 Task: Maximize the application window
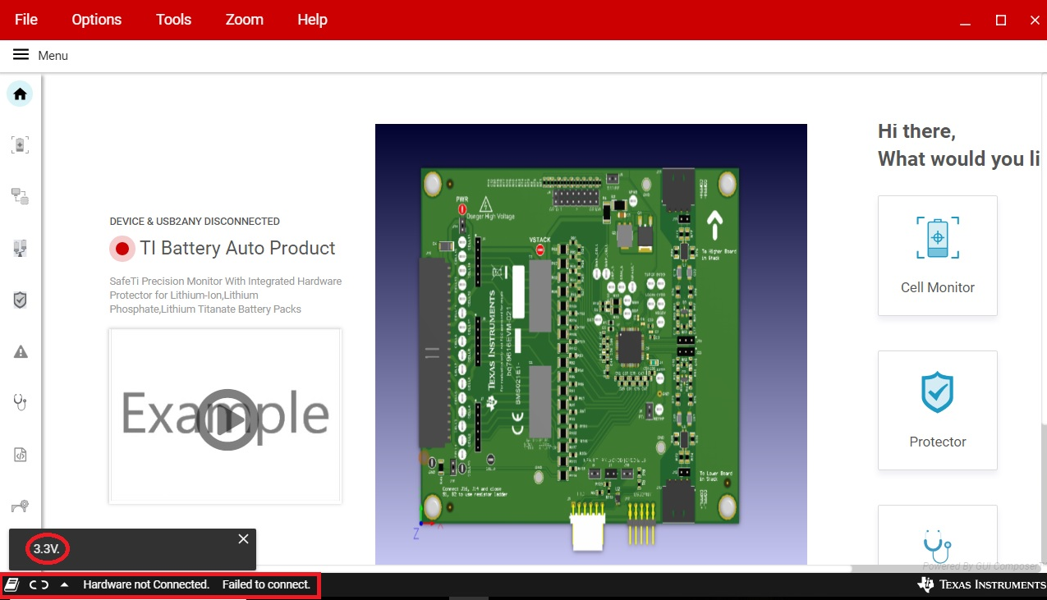[1001, 21]
